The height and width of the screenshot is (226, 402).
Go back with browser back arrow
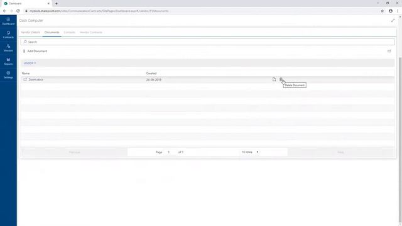pyautogui.click(x=4, y=11)
